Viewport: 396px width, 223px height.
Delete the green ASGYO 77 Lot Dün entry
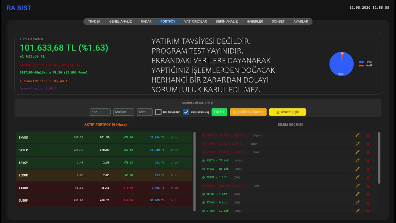tap(368, 161)
